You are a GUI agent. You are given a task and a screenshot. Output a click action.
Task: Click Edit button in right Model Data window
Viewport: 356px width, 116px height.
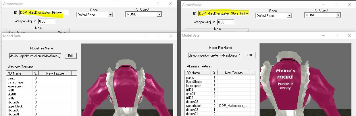click(x=249, y=55)
